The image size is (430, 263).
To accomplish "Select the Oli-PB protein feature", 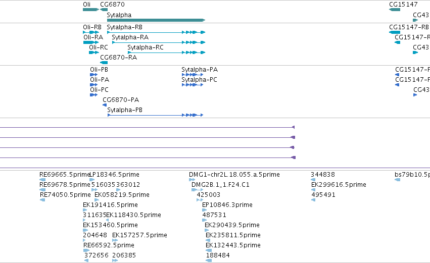I will coord(93,75).
